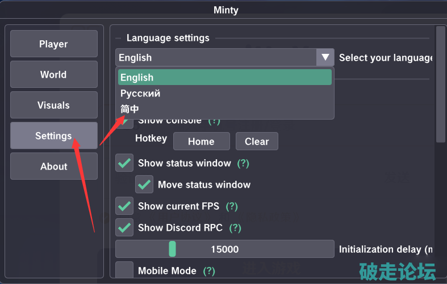The width and height of the screenshot is (447, 284).
Task: Switch to the World tab
Action: (53, 75)
